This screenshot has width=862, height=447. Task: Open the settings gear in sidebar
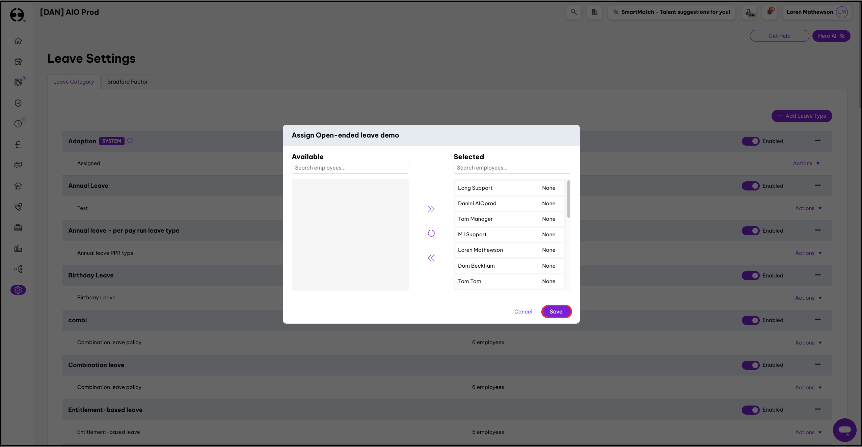(x=18, y=290)
